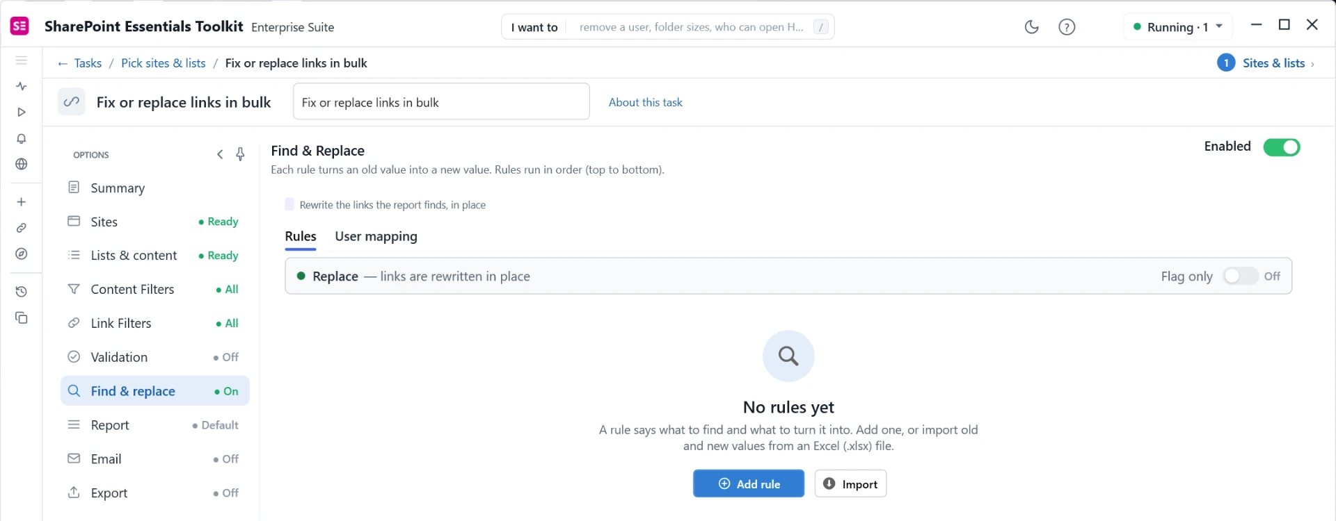Open notifications bell icon
This screenshot has height=521, width=1336.
(22, 138)
